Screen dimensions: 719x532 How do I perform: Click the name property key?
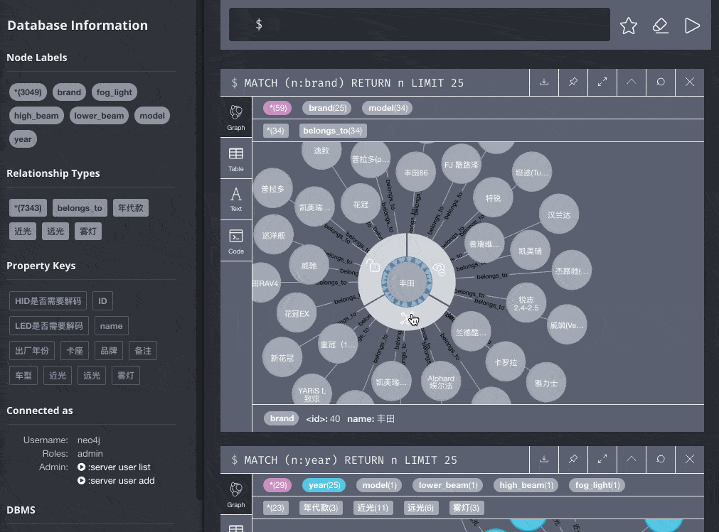112,326
